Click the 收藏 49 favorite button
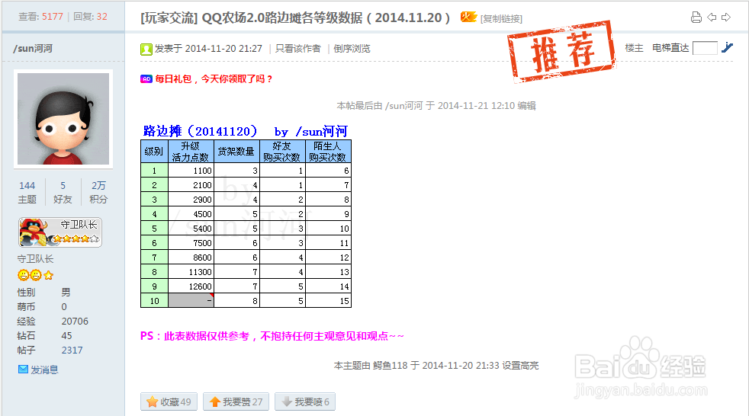 (x=169, y=402)
